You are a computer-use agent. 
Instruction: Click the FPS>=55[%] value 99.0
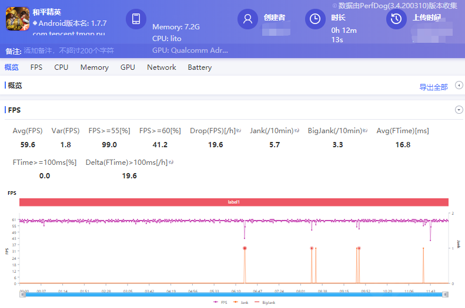click(109, 145)
